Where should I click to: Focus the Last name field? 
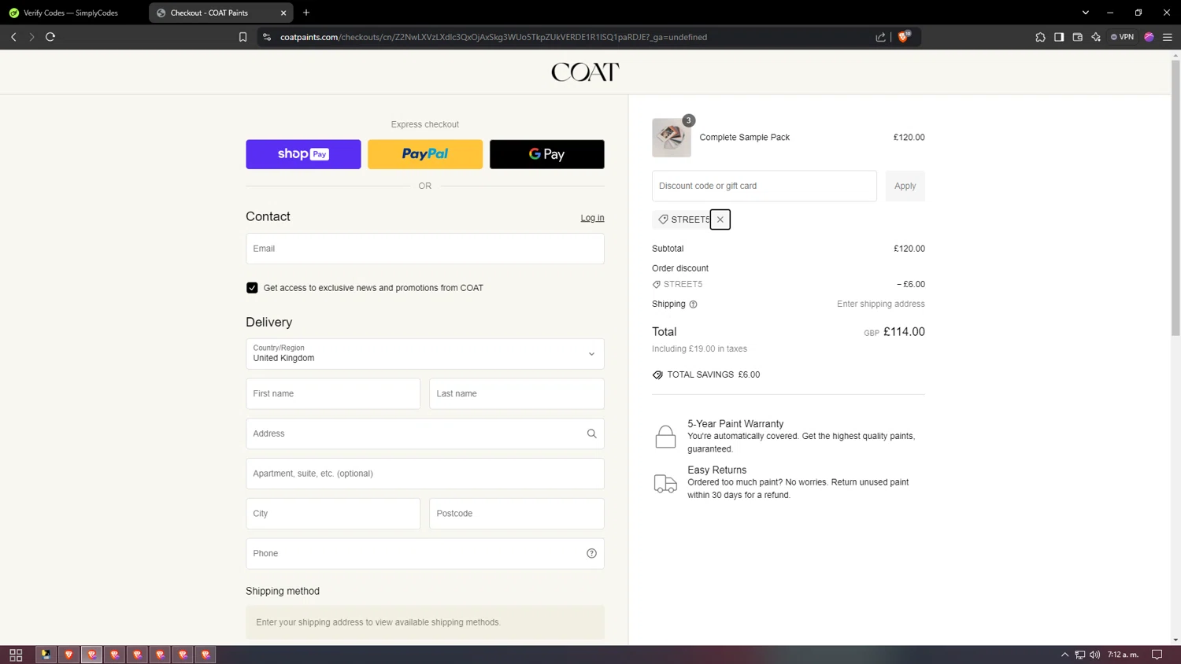[x=516, y=393]
